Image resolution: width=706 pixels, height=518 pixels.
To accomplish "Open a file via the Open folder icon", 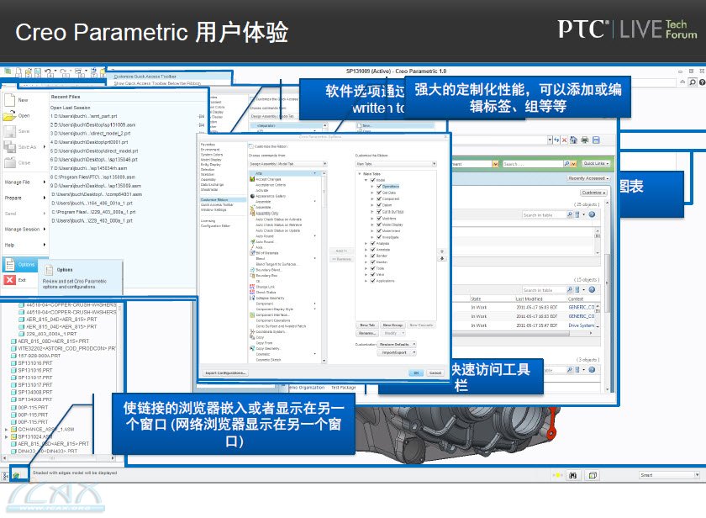I will (x=10, y=116).
